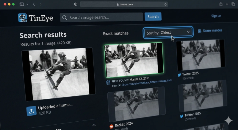The height and width of the screenshot is (130, 238).
Task: Click the TinEye wordmark text
Action: click(x=41, y=18)
